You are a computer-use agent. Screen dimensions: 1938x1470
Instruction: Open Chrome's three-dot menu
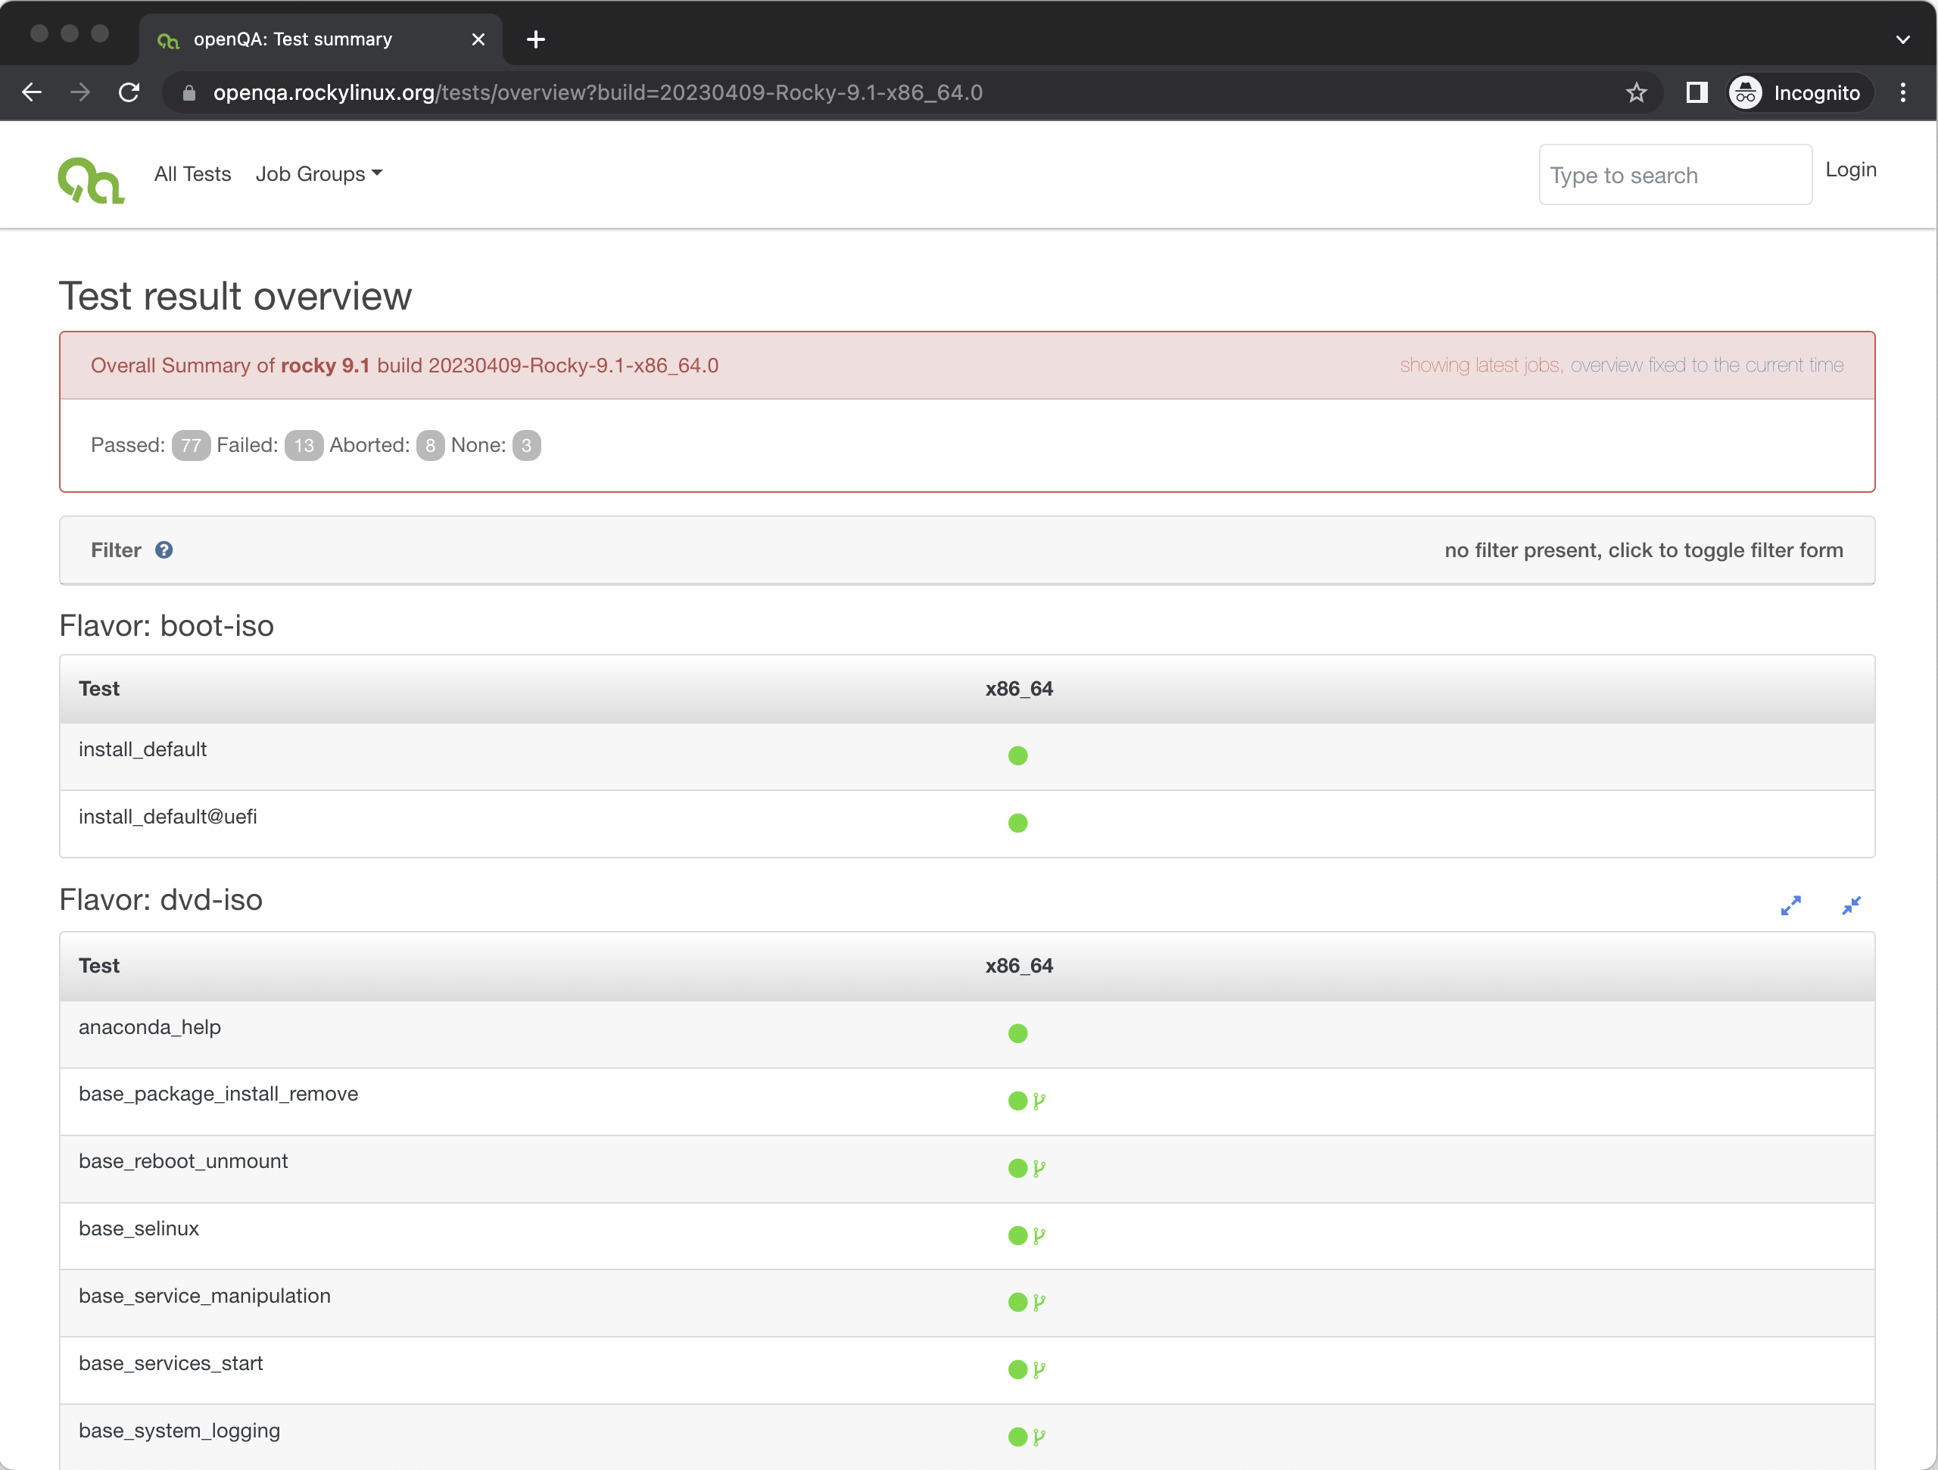coord(1902,92)
